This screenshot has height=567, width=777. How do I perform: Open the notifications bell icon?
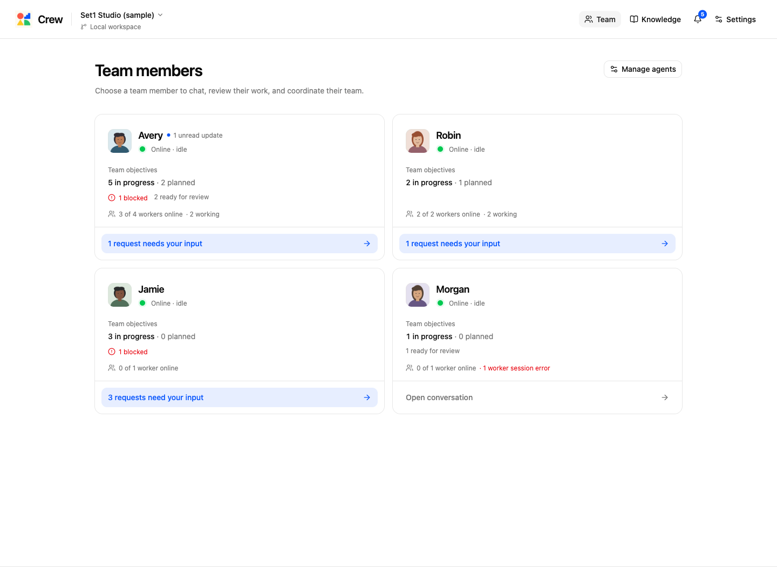(698, 19)
